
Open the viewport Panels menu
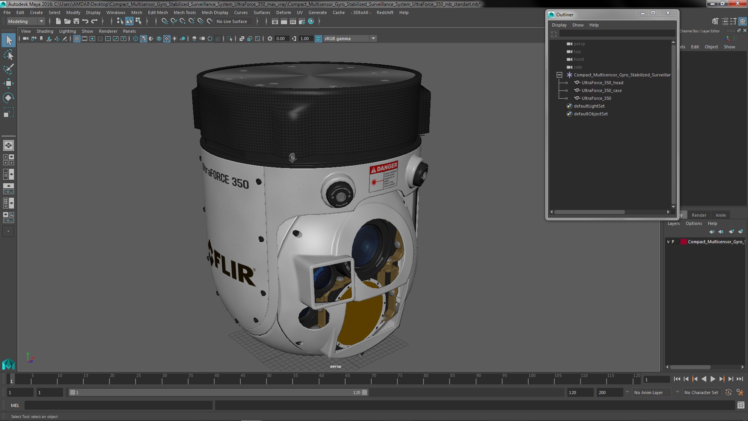coord(129,31)
